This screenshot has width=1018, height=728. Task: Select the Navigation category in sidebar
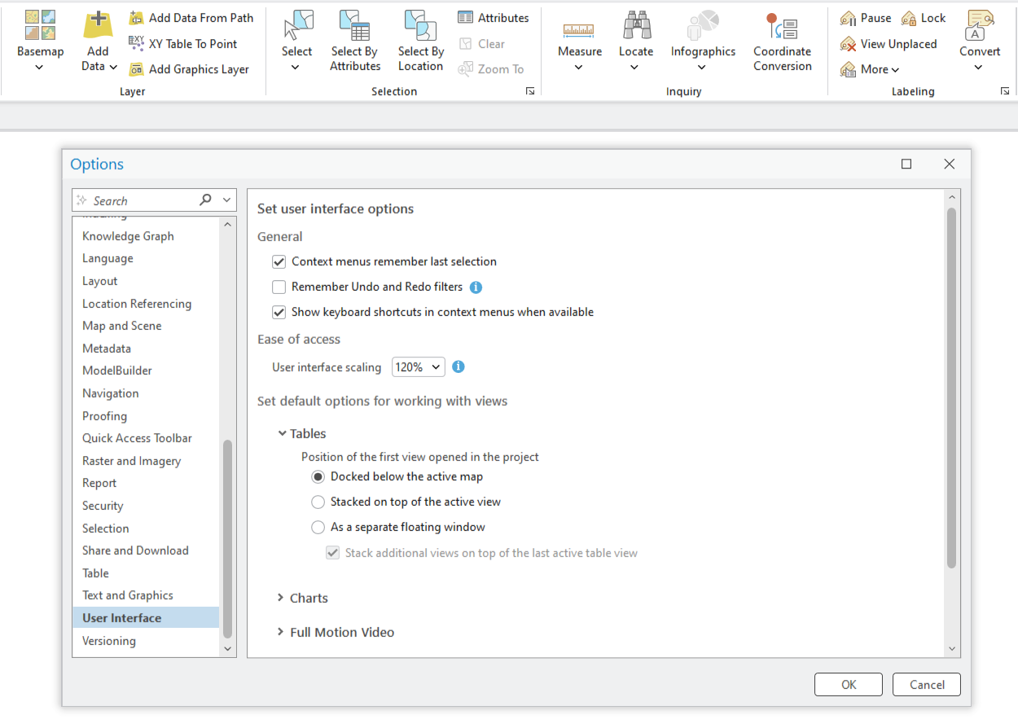pos(110,393)
